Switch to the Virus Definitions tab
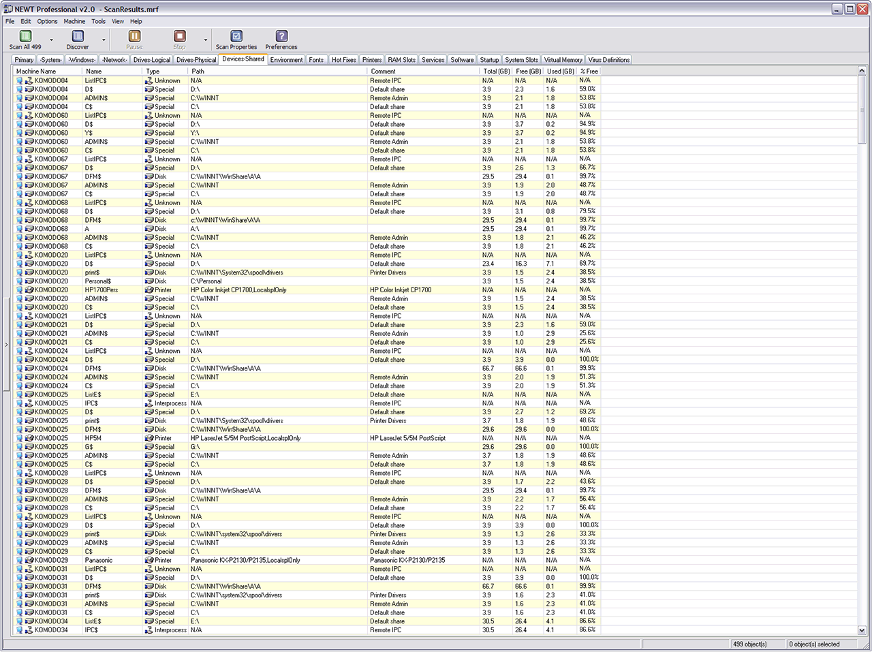872x654 pixels. pos(608,60)
